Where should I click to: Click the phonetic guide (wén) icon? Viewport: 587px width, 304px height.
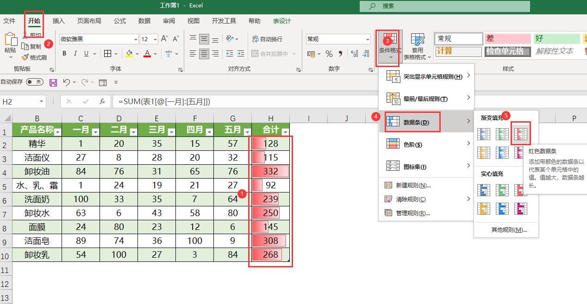(169, 54)
